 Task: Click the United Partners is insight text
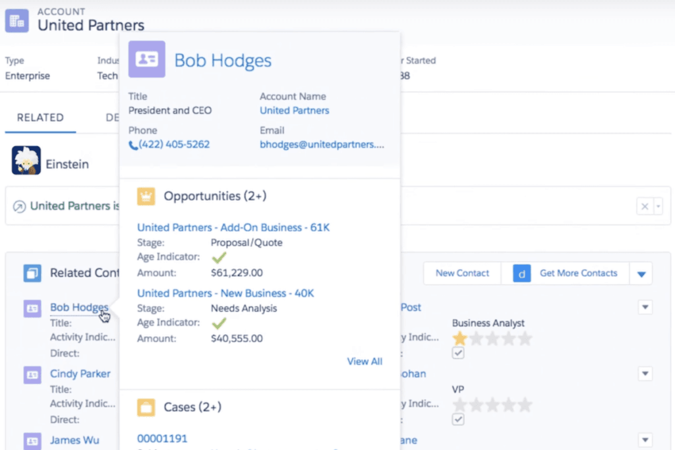pyautogui.click(x=75, y=206)
